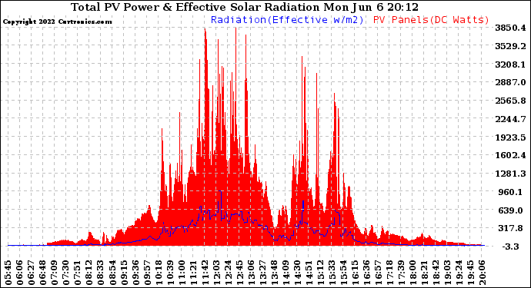Viewport: 531px width, 288px height.
Task: Click the y-axis value 1281.3
Action: (x=510, y=174)
